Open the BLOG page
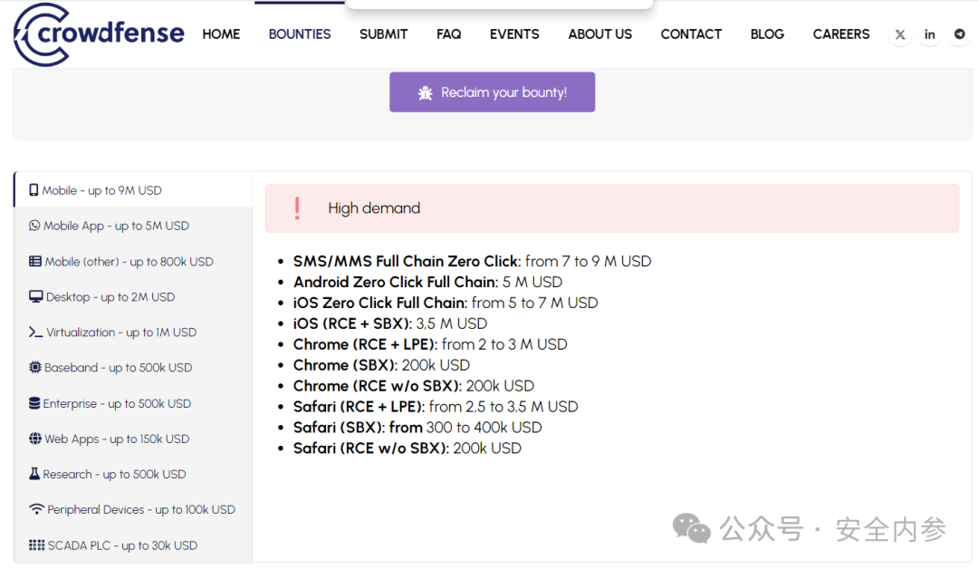 tap(767, 34)
